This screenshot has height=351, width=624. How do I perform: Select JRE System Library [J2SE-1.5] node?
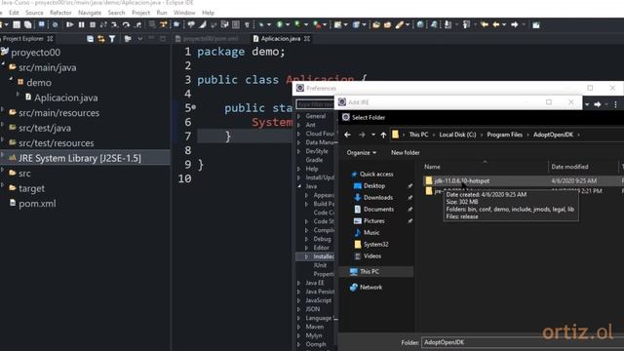click(79, 158)
